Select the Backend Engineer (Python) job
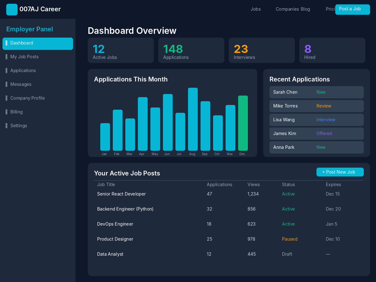Viewport: 376px width, 282px height. (229, 209)
